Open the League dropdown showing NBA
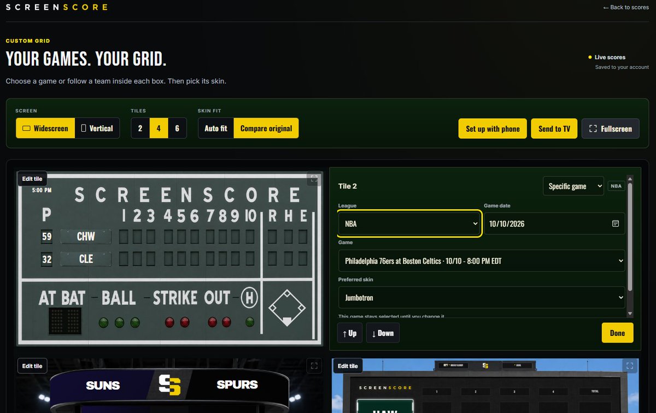This screenshot has width=656, height=413. 410,223
